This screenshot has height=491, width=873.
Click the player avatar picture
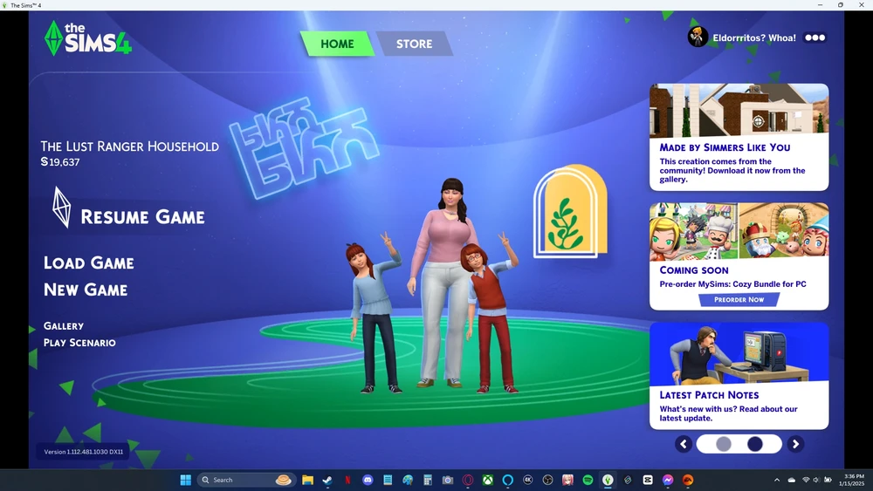[x=697, y=38]
